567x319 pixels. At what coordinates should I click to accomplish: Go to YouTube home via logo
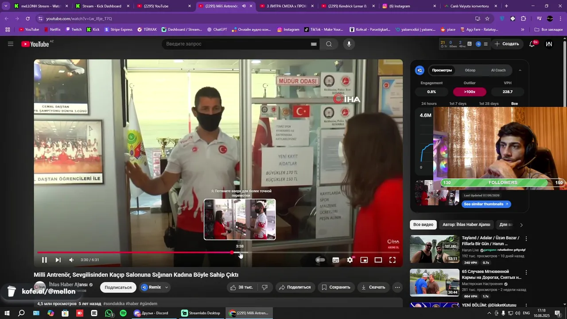pos(35,44)
